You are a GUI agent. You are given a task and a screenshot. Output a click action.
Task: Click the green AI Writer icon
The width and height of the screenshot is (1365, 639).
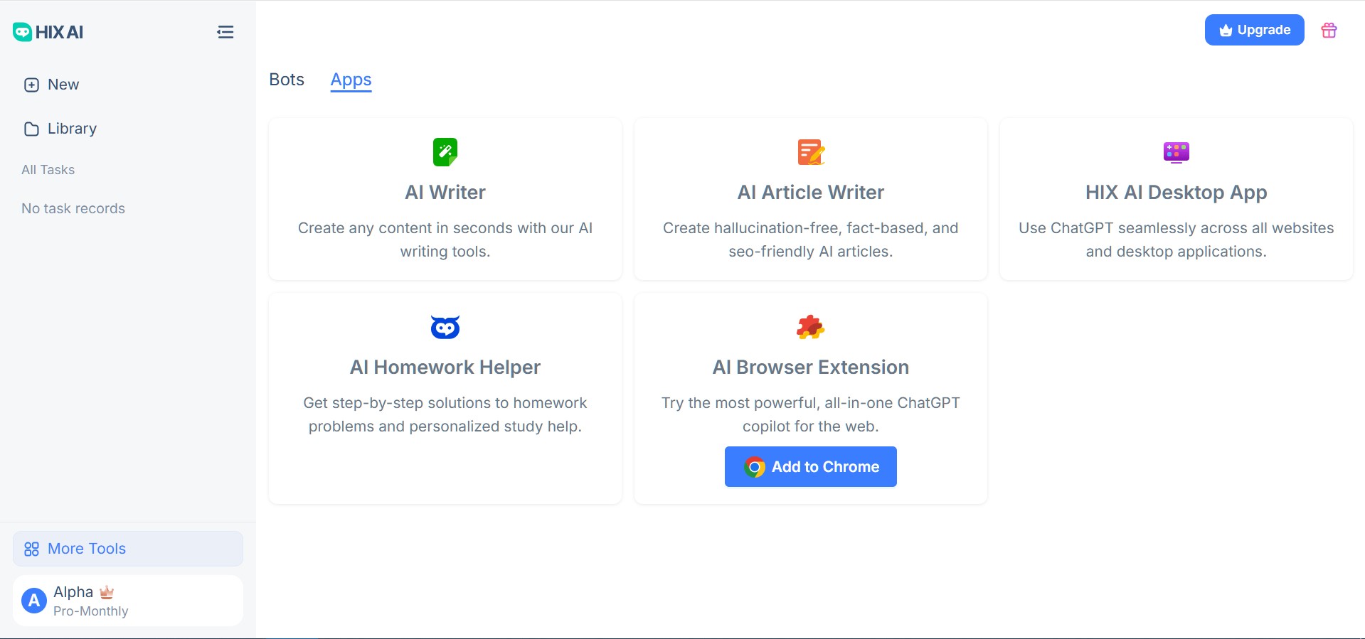pos(445,151)
